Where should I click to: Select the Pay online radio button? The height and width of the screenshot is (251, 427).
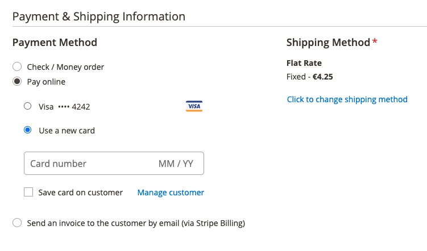coord(17,81)
